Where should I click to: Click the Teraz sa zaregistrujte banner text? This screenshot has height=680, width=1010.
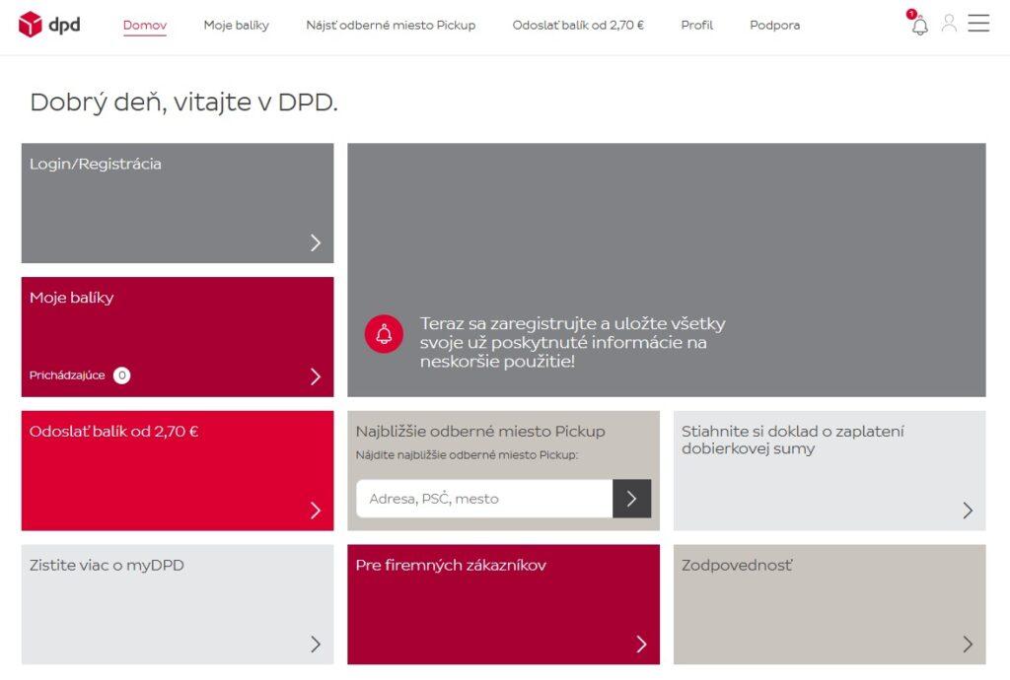tap(573, 342)
